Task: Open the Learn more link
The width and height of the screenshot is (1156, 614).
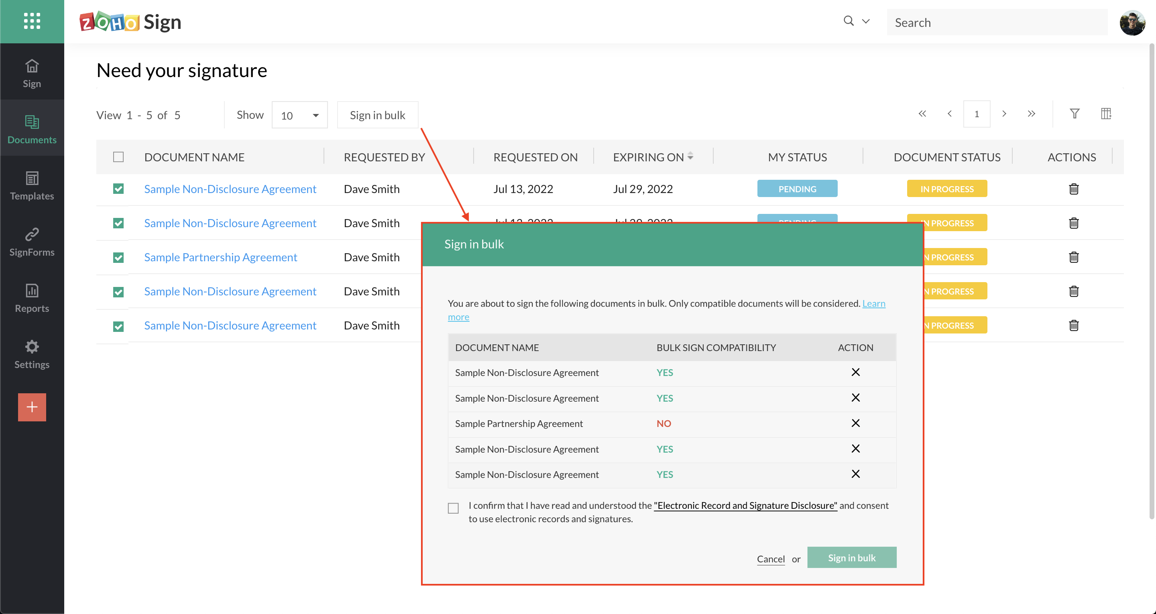Action: click(x=874, y=303)
